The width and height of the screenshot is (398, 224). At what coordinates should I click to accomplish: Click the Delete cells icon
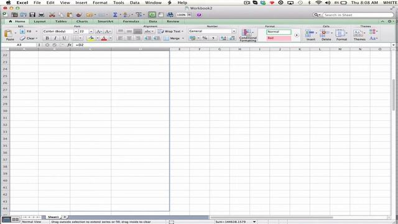pyautogui.click(x=325, y=33)
